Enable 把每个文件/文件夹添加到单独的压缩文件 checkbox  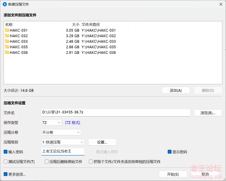pyautogui.click(x=91, y=161)
